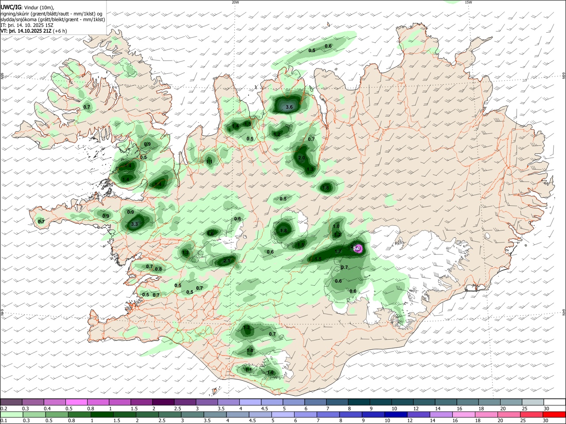This screenshot has width=566, height=424.
Task: Click the 'VT: þri. 14.10.2025 21Z (+6 h)' line
Action: 34,31
